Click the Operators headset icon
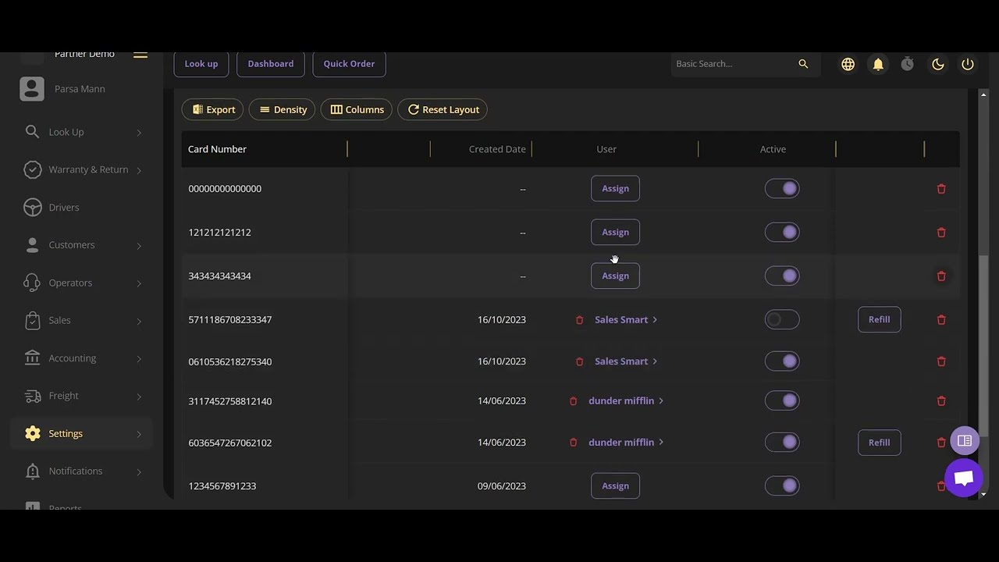 [x=32, y=283]
